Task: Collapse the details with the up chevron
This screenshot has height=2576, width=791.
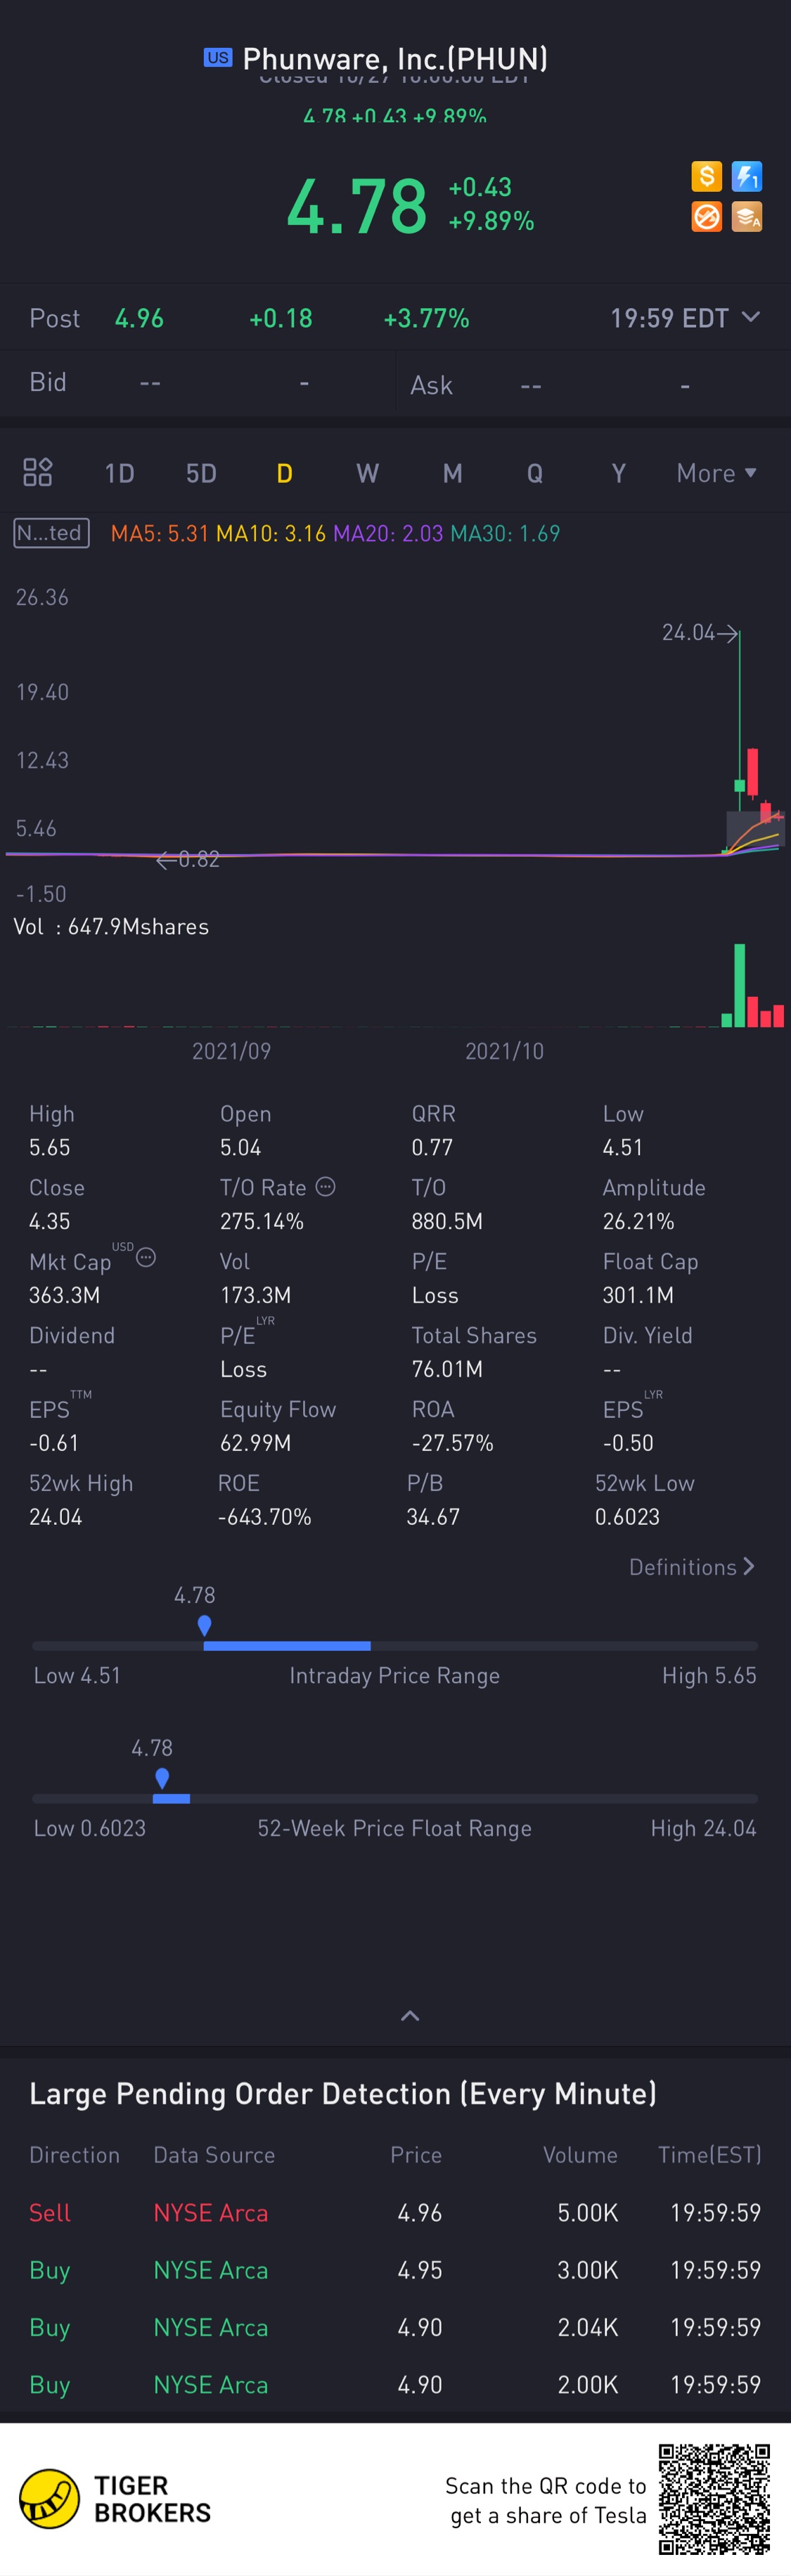Action: point(410,2015)
